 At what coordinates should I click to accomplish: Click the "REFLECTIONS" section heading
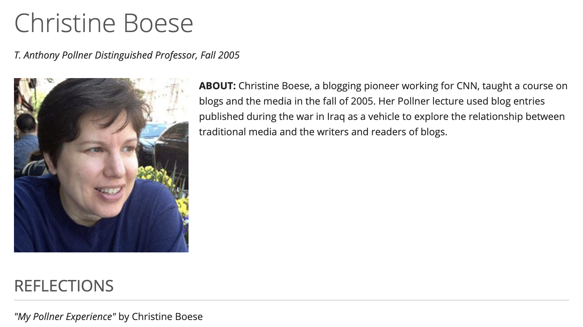[x=64, y=286]
